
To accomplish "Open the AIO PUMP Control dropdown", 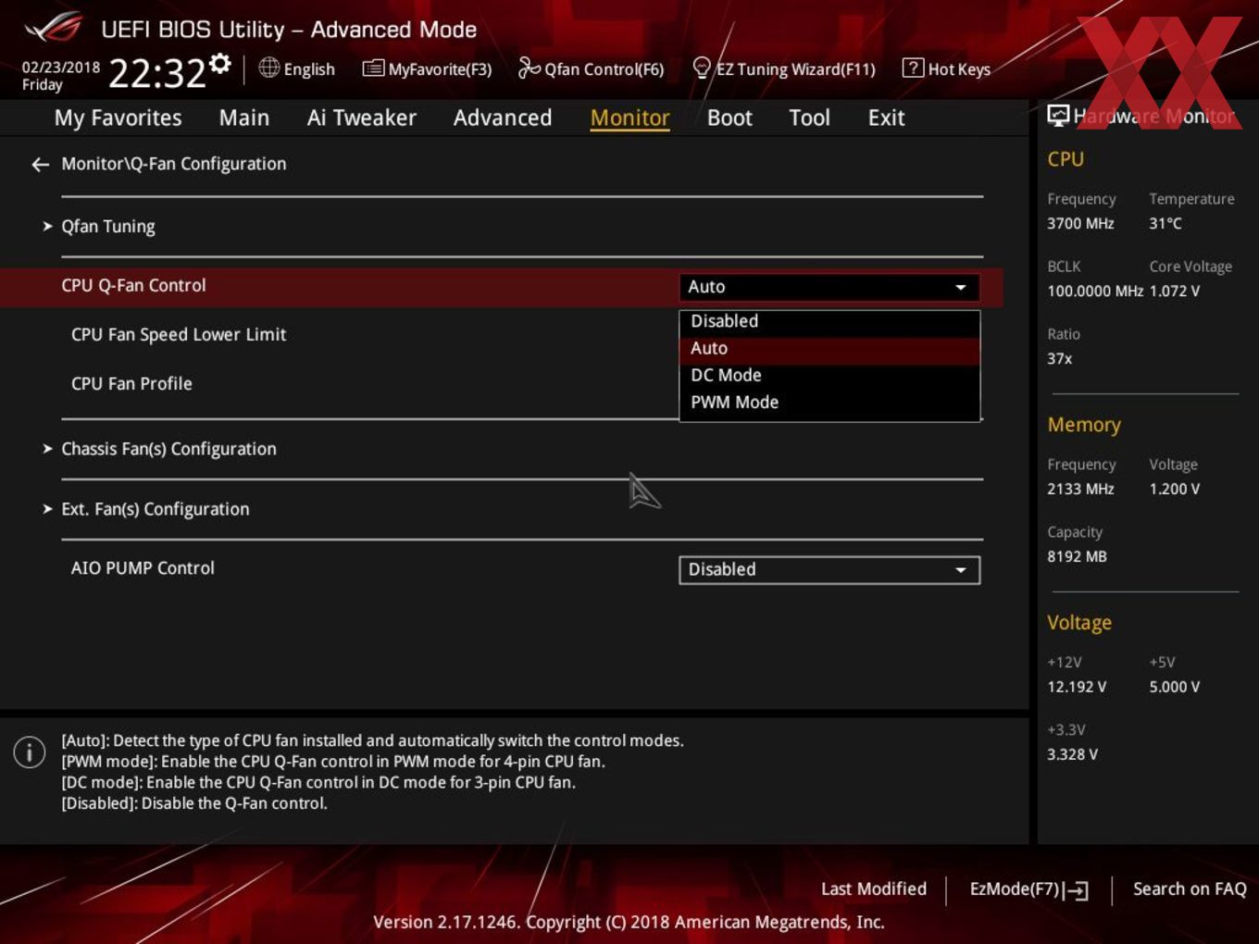I will point(829,569).
